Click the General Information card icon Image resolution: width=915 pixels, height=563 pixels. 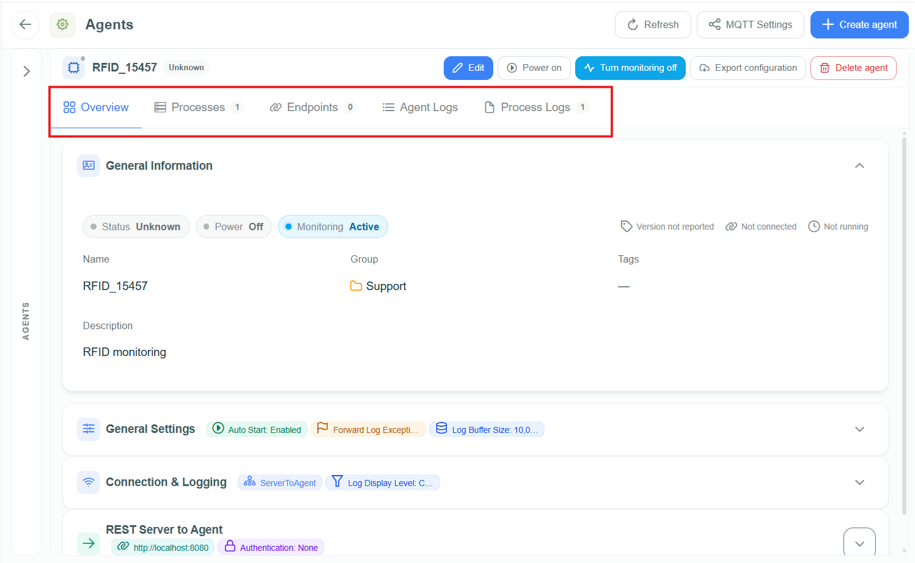point(89,166)
